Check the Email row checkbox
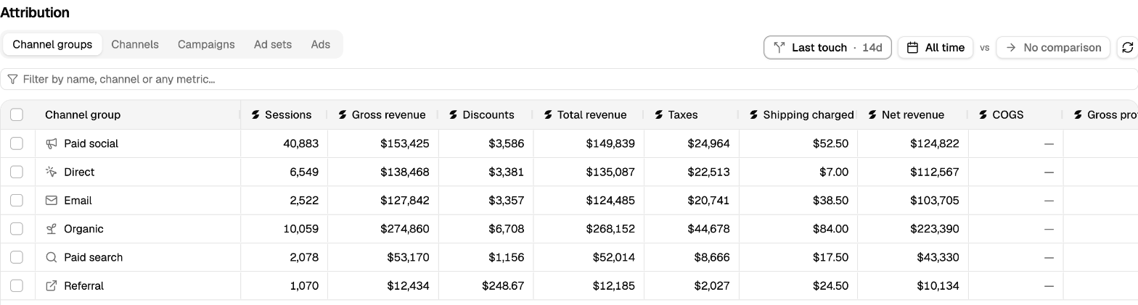Screen dimensions: 1138x305 (17, 200)
